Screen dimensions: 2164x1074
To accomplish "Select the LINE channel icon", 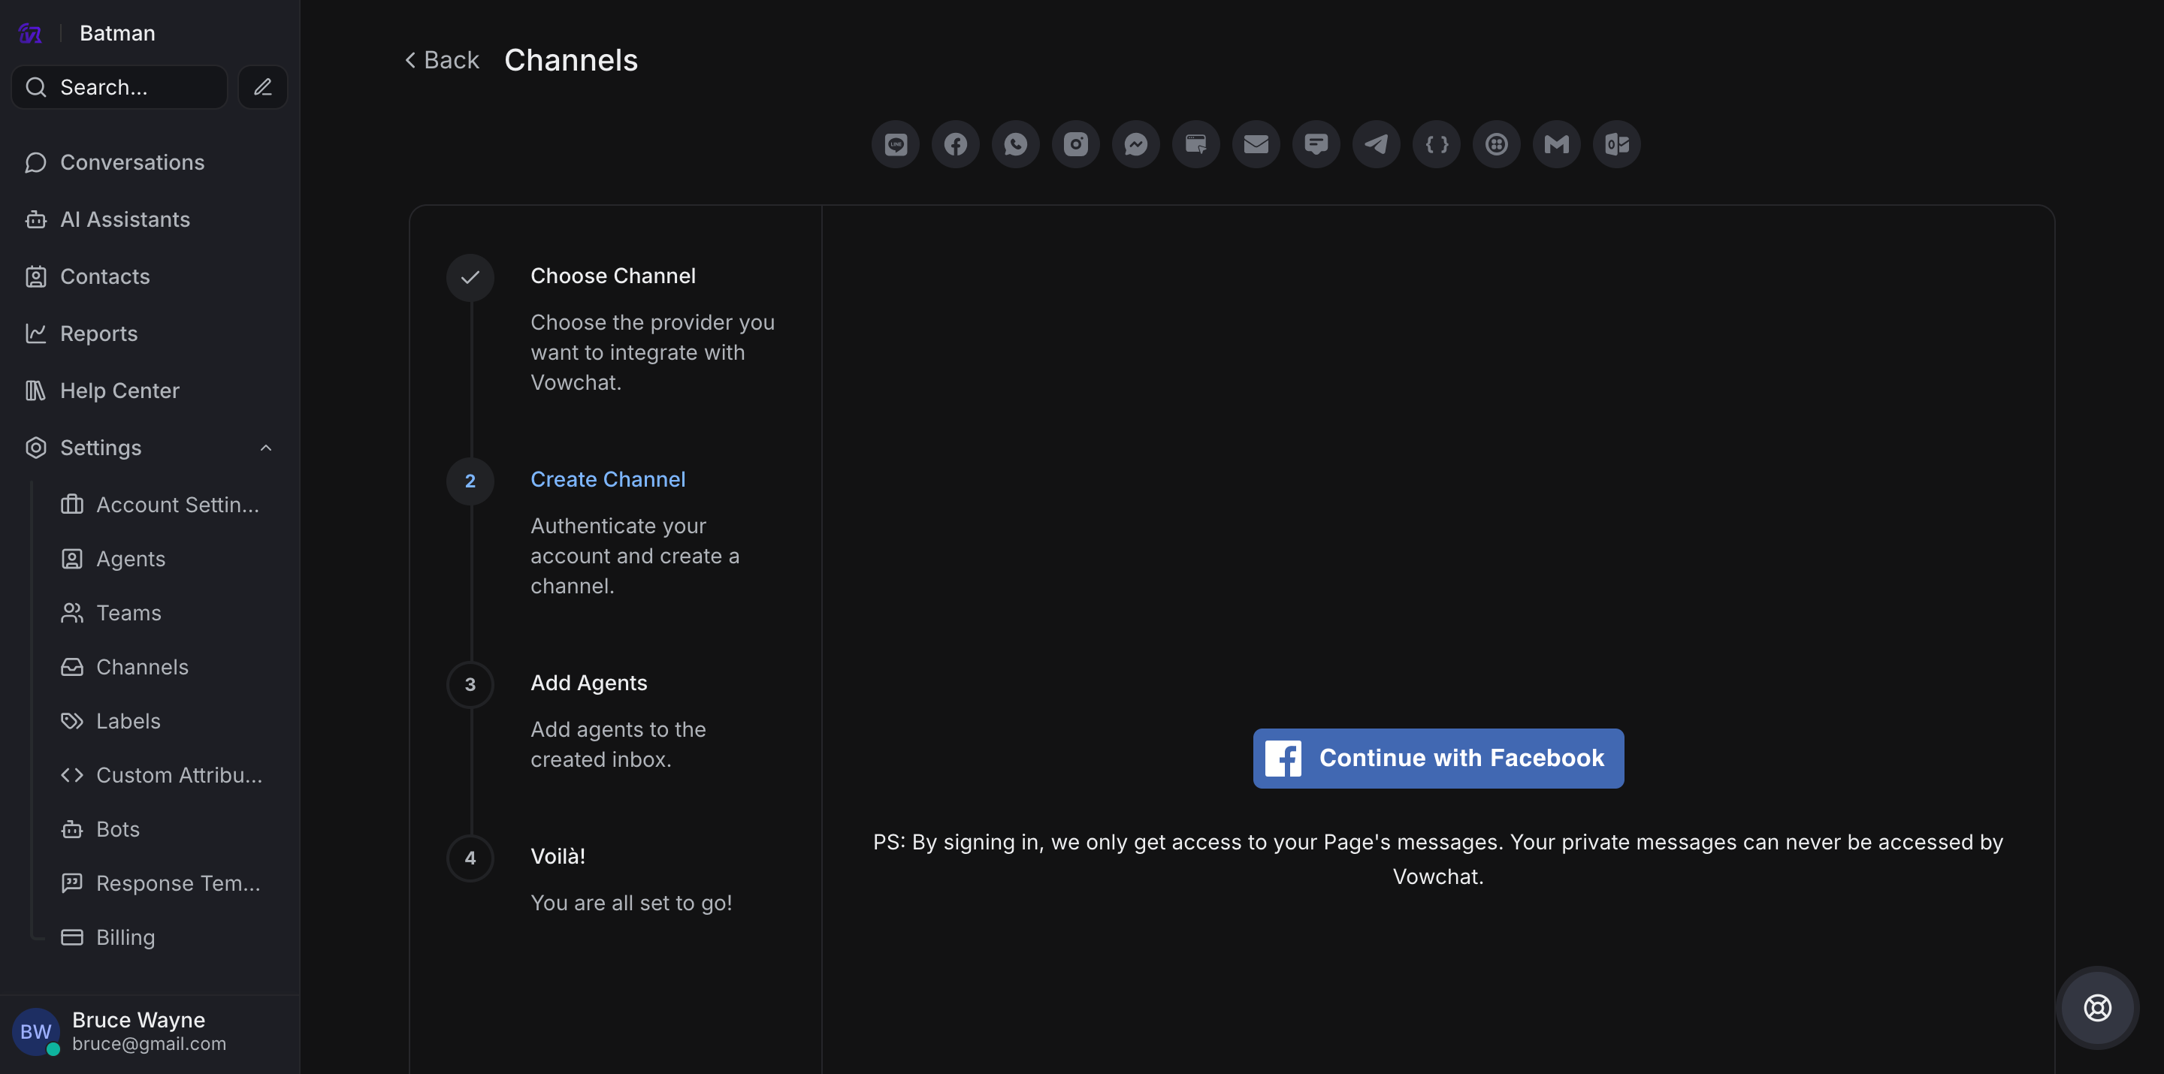I will pos(896,144).
